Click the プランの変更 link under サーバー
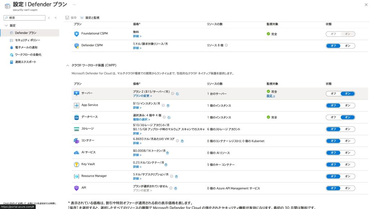 (142, 96)
